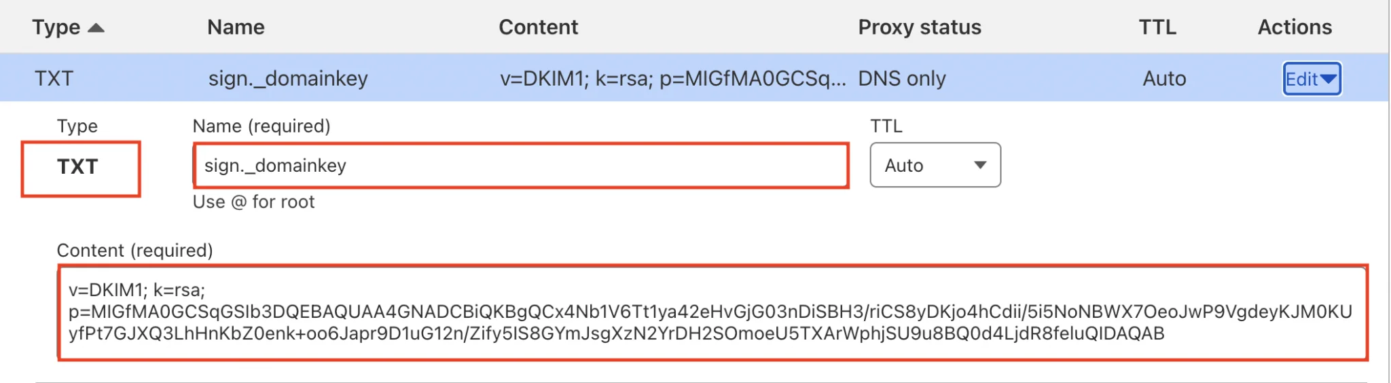Click the TTL column header
This screenshot has height=383, width=1391.
[1157, 27]
